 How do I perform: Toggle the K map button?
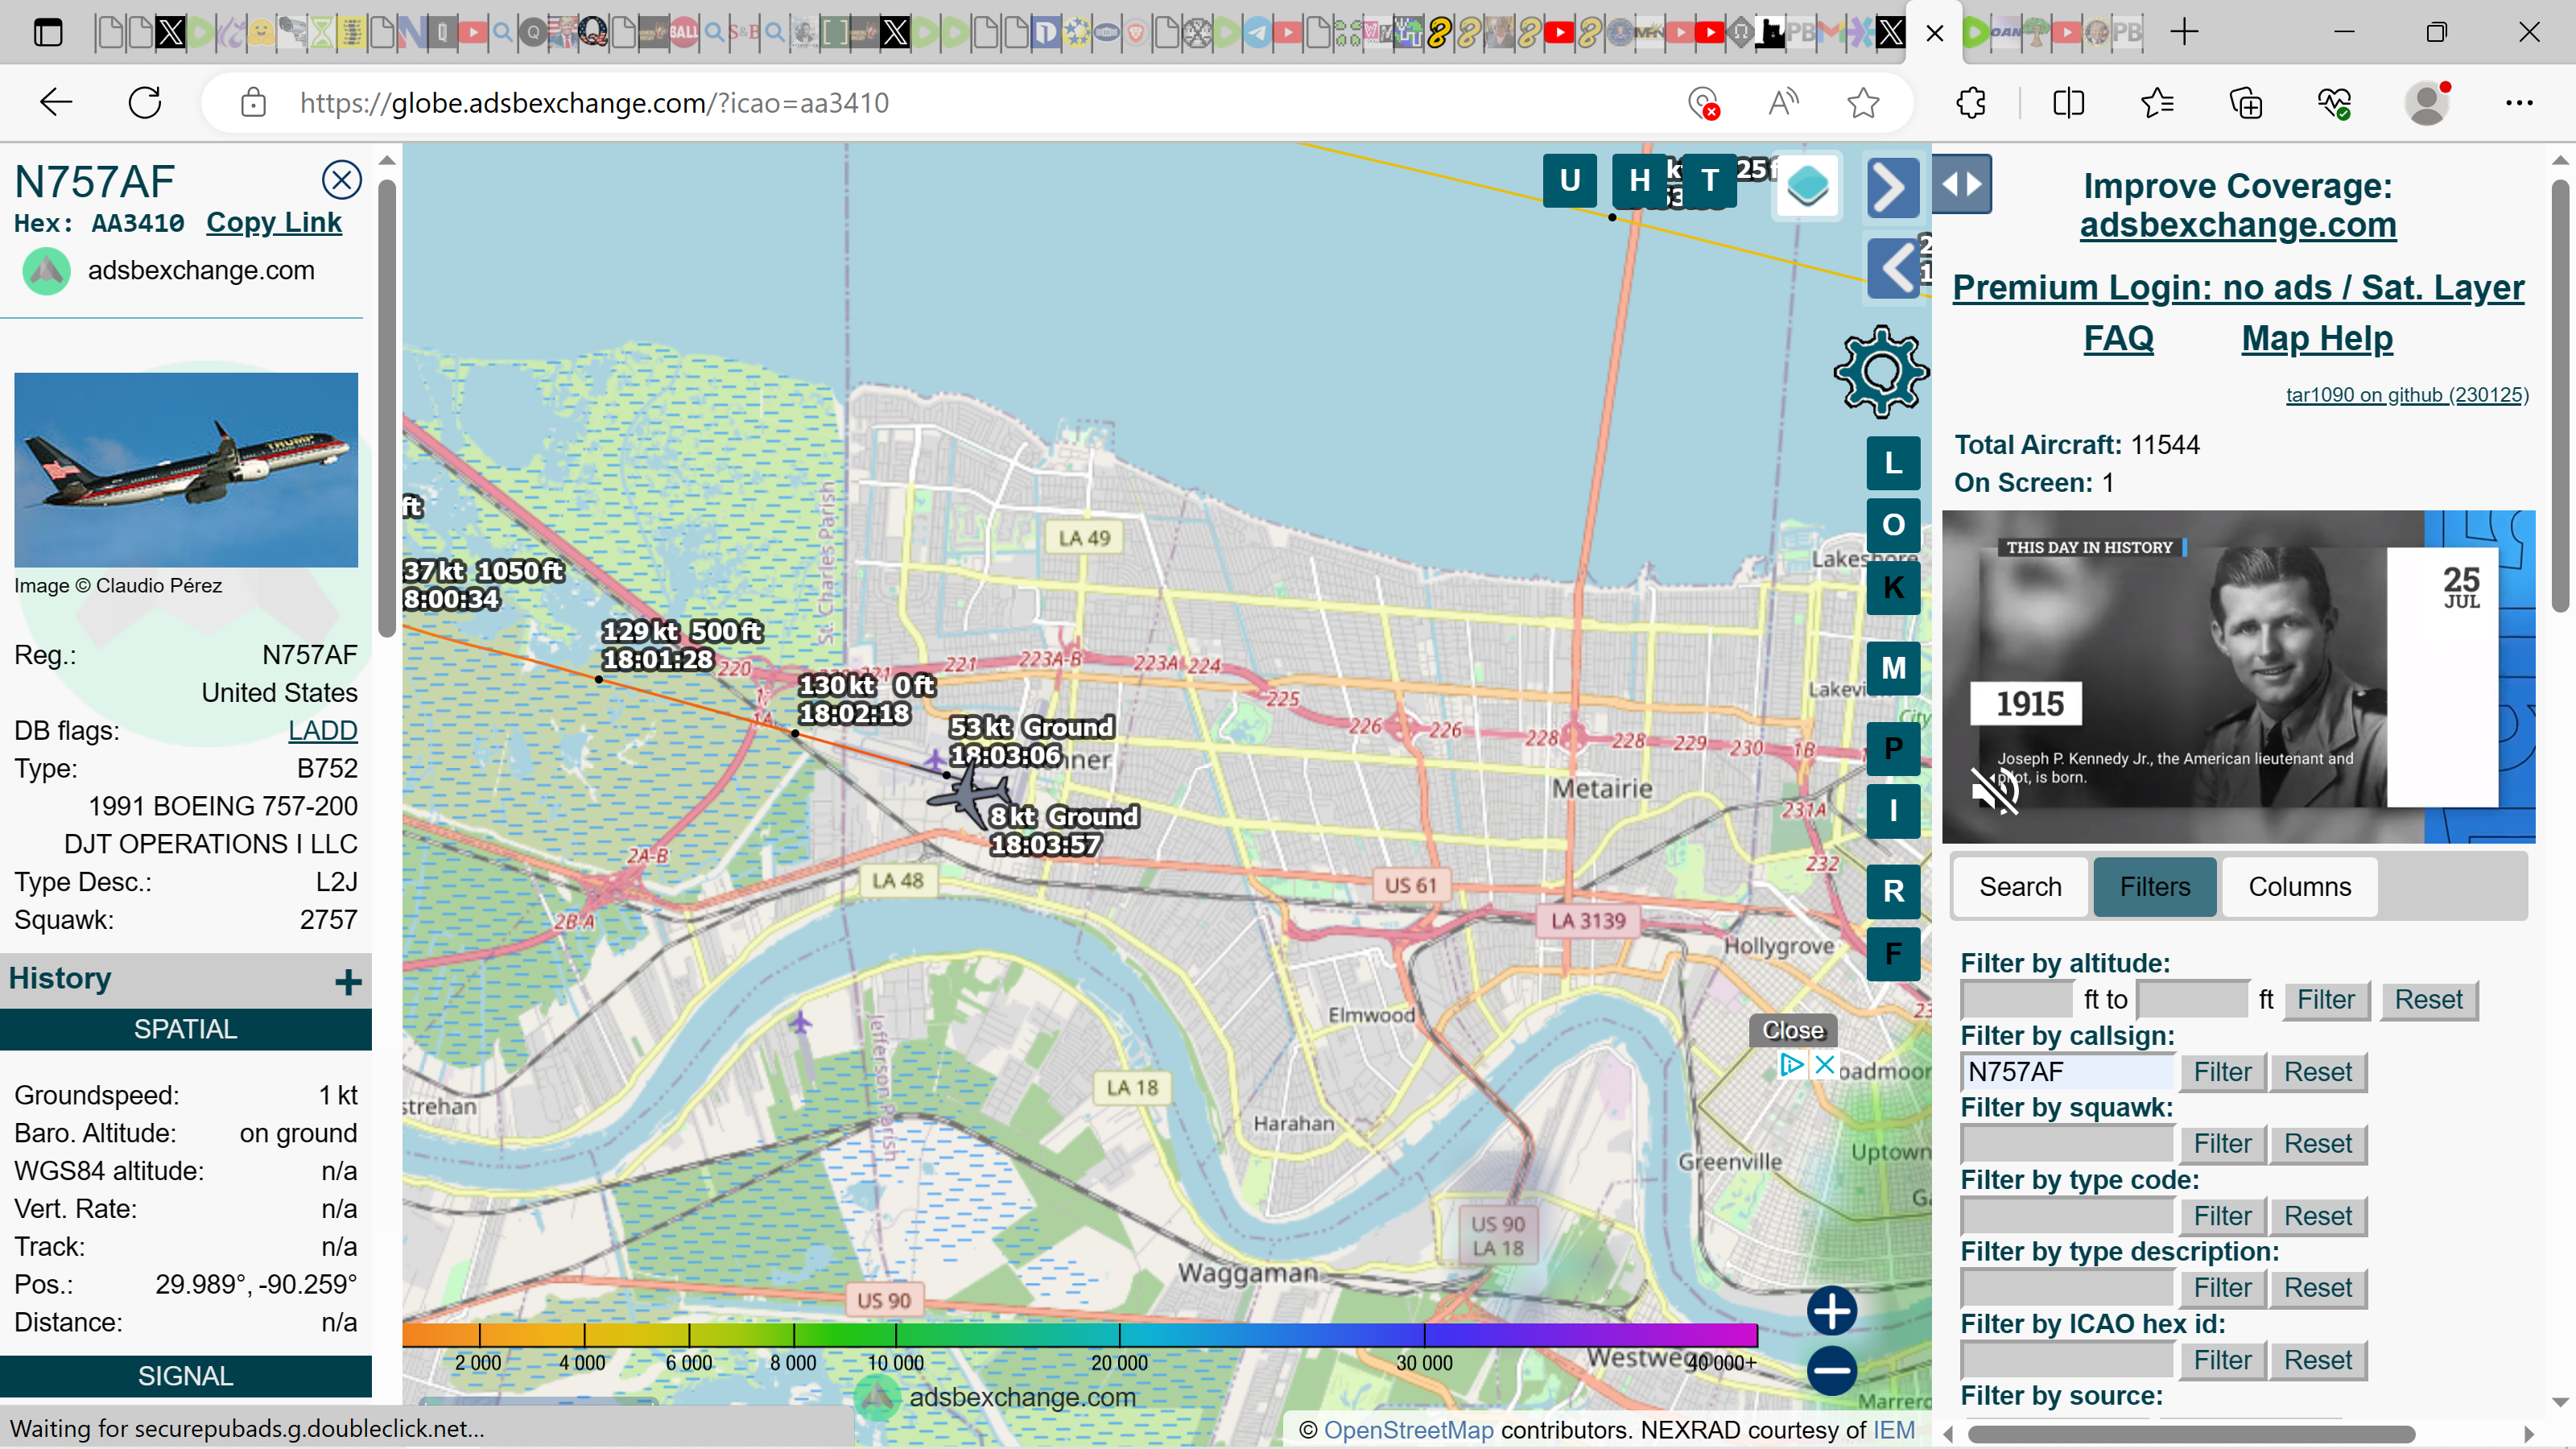1893,587
